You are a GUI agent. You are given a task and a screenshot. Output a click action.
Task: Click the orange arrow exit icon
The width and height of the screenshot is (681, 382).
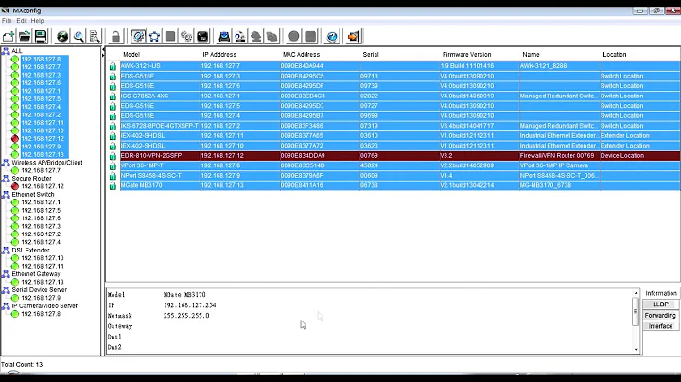coord(354,37)
